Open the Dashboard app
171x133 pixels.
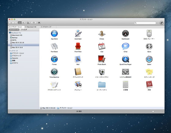click(x=126, y=34)
